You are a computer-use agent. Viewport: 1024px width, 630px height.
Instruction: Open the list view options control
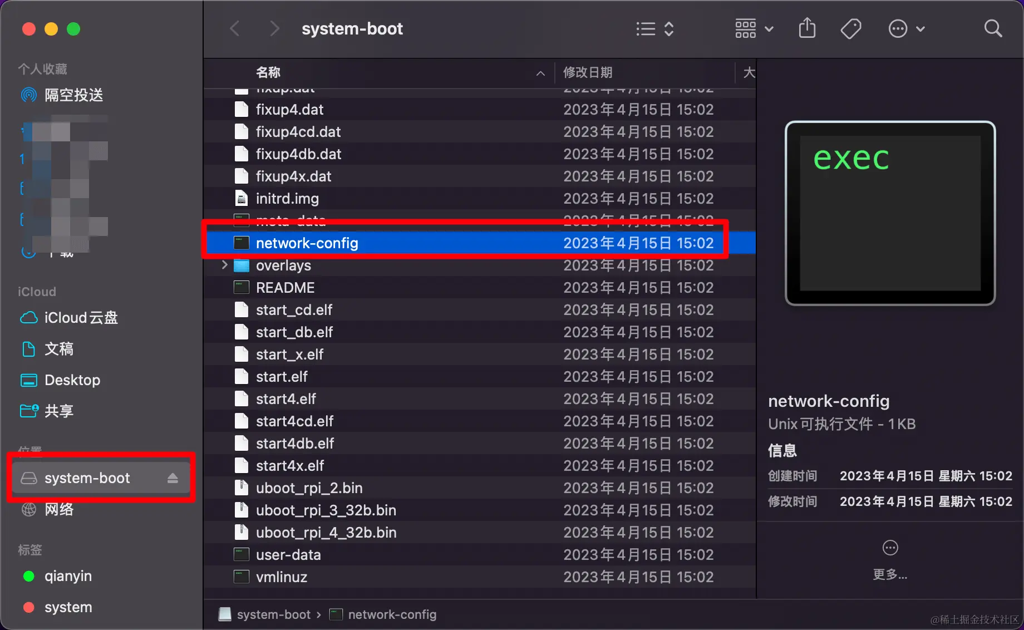(655, 29)
